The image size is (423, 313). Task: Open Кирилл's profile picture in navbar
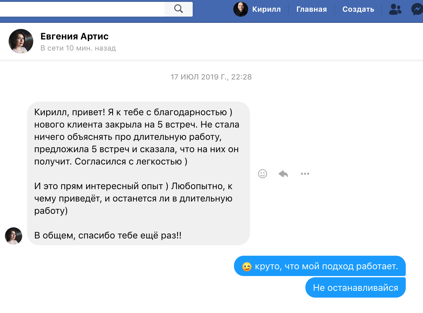click(x=240, y=9)
